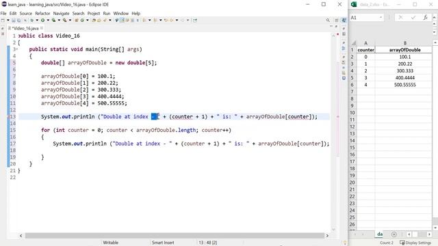Viewport: 438px width, 246px height.
Task: Switch to the Java perspective icon
Action: [x=344, y=20]
